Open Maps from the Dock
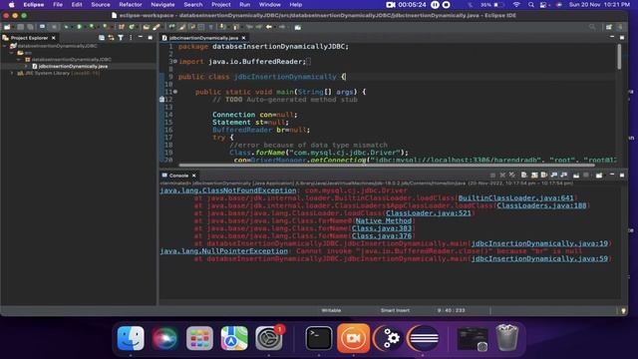Image resolution: width=638 pixels, height=359 pixels. coord(234,338)
